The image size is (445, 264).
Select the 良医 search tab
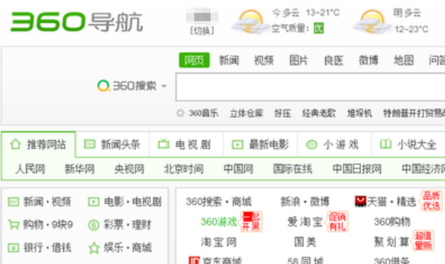click(334, 60)
